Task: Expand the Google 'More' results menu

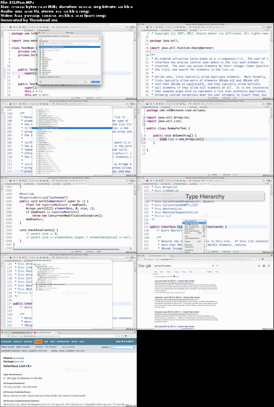Action: 191,272
